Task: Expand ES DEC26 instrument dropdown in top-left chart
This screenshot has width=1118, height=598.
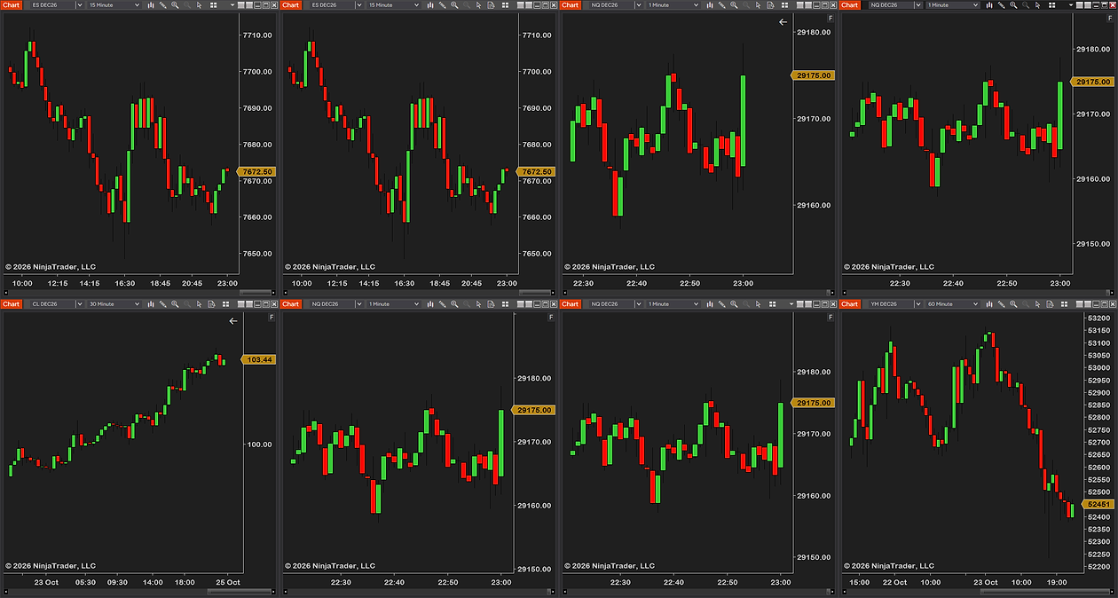Action: [x=80, y=5]
